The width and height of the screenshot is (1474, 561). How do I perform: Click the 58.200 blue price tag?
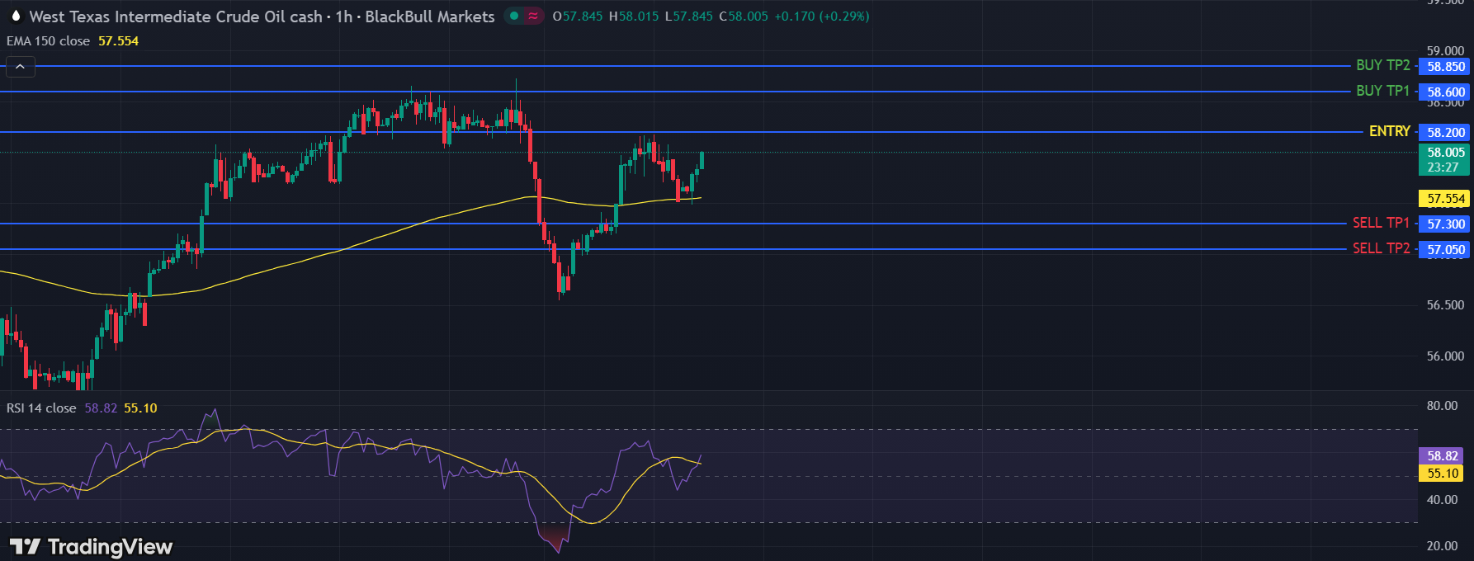(x=1445, y=132)
